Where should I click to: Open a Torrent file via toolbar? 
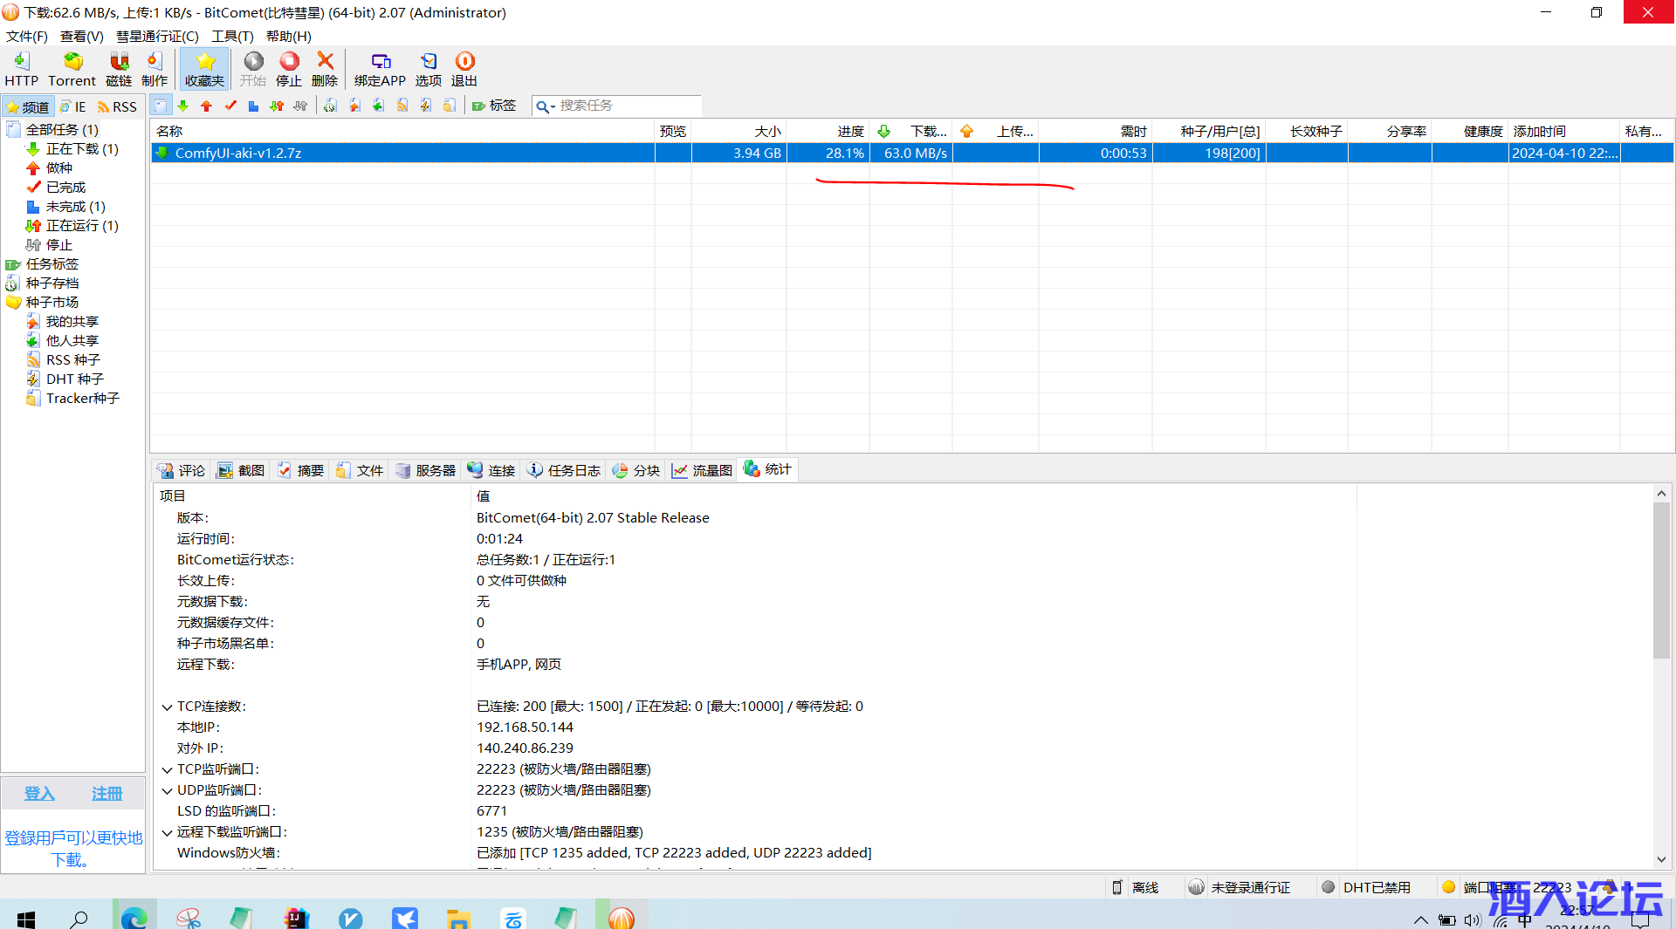tap(72, 69)
